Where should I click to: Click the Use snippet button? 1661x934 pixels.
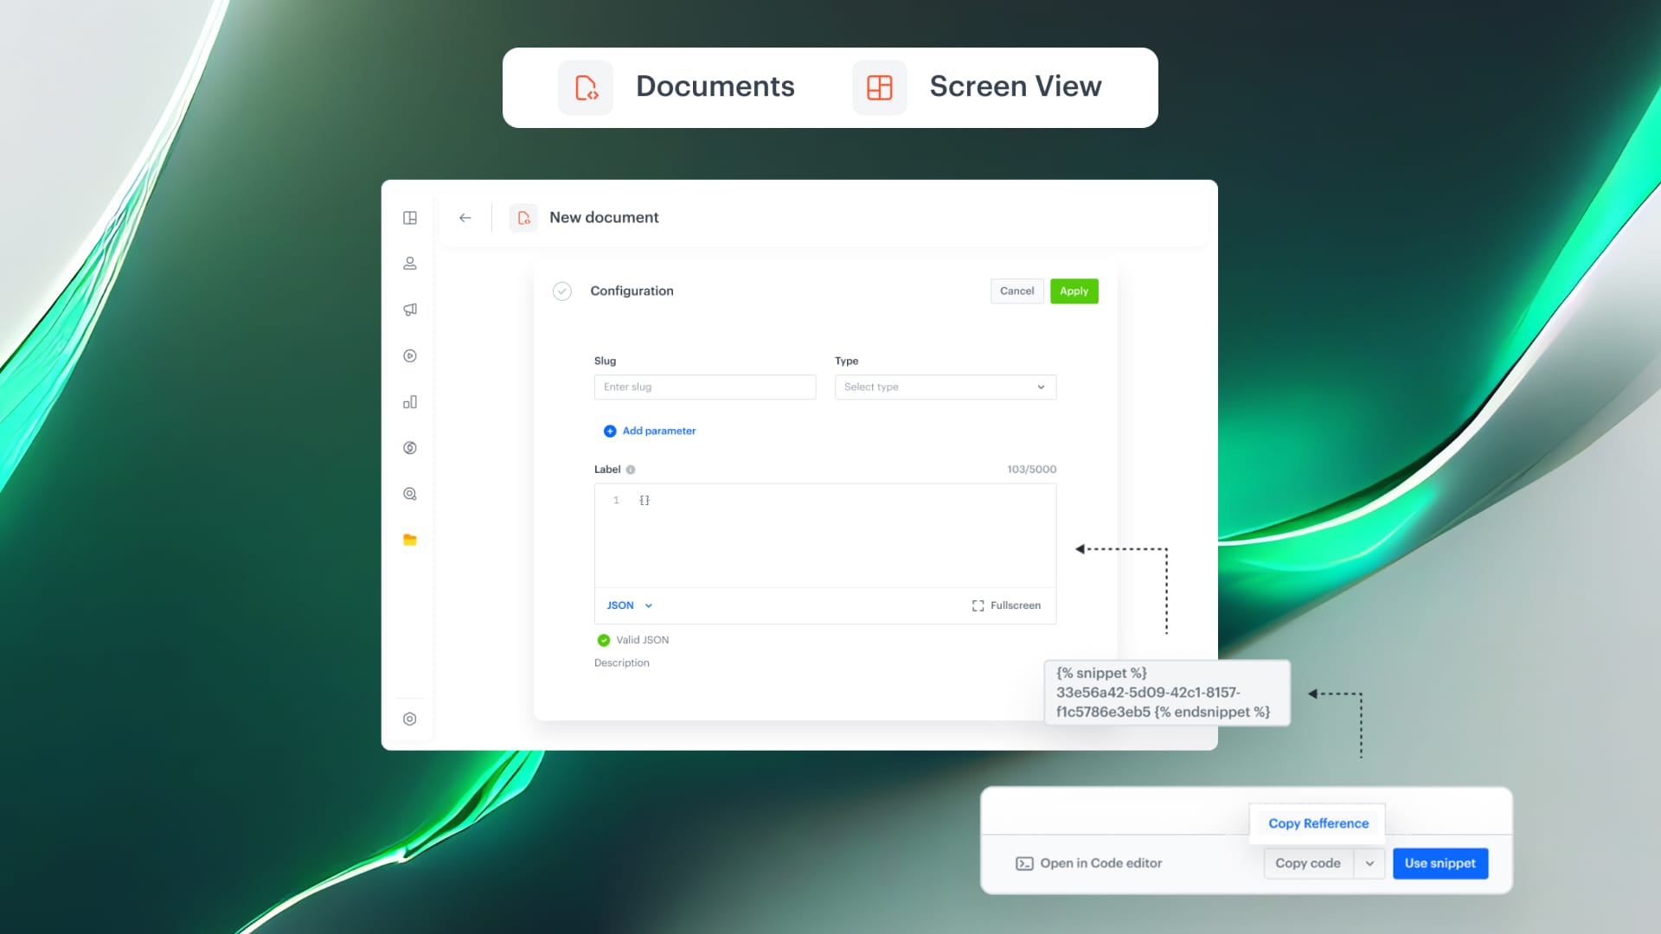pyautogui.click(x=1440, y=863)
